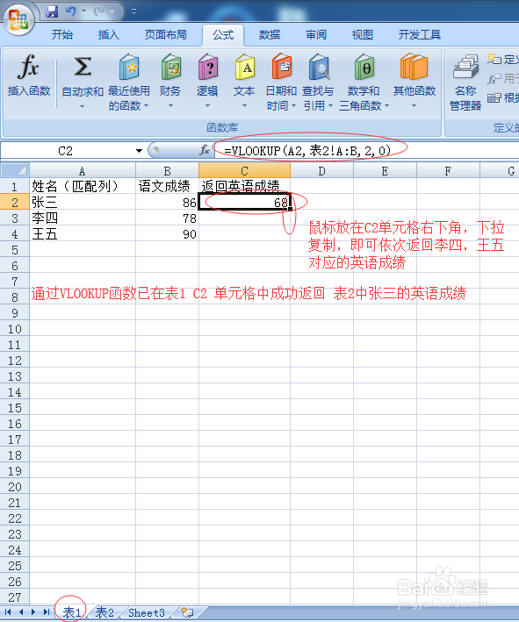Click cell 姓名（匹配列）

pos(83,186)
